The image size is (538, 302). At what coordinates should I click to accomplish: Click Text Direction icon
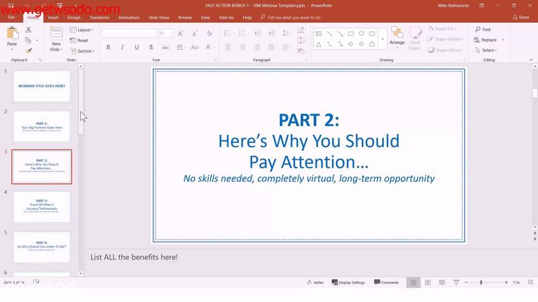point(301,30)
